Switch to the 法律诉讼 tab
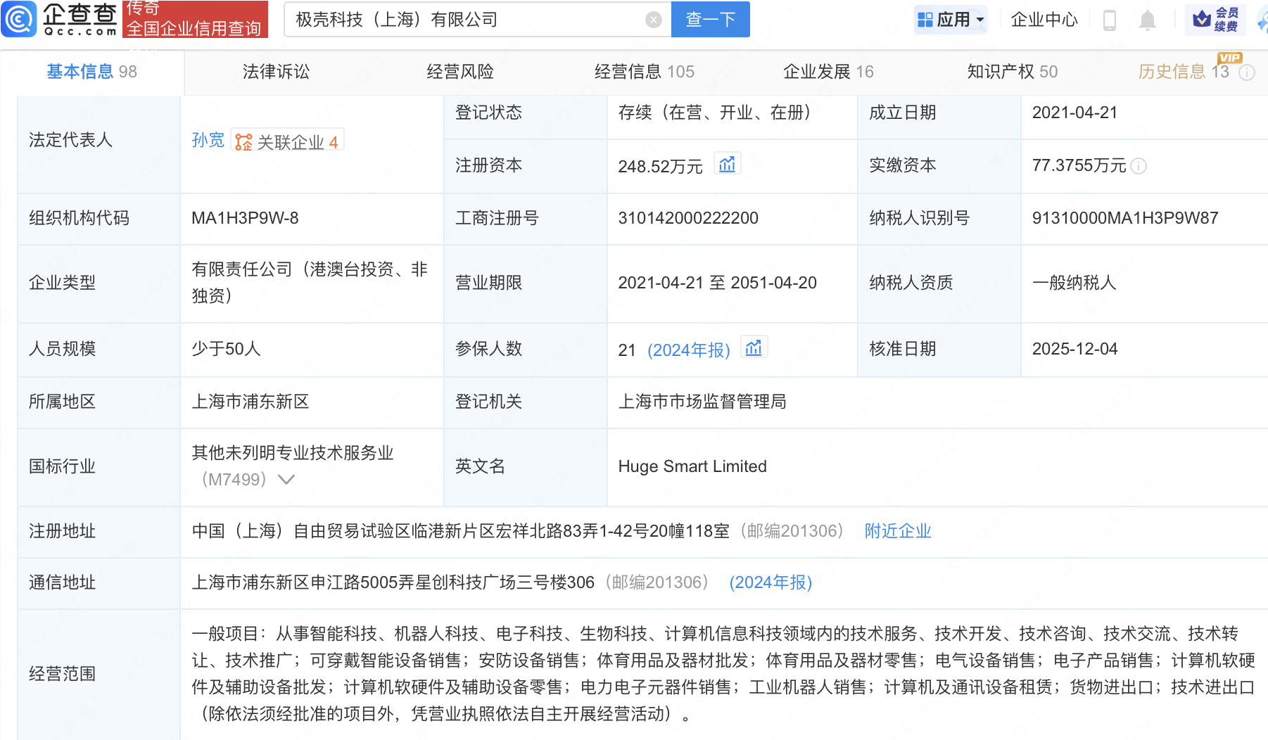This screenshot has height=740, width=1268. [276, 72]
